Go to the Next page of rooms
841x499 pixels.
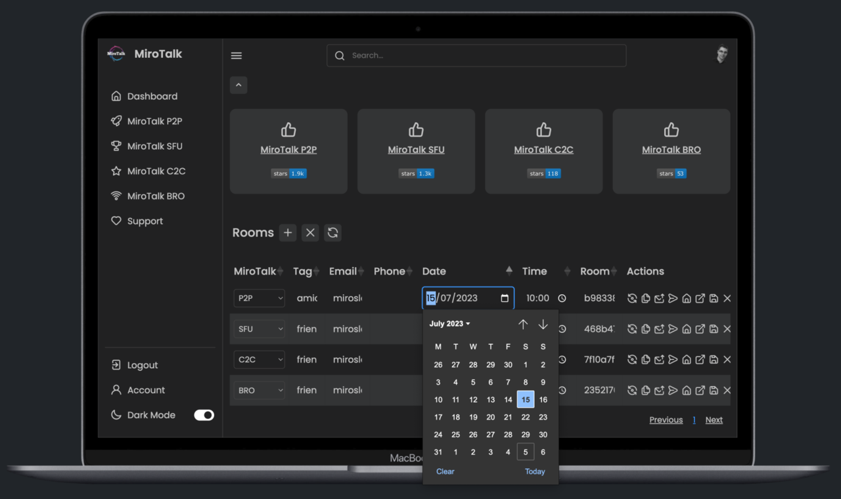(714, 420)
